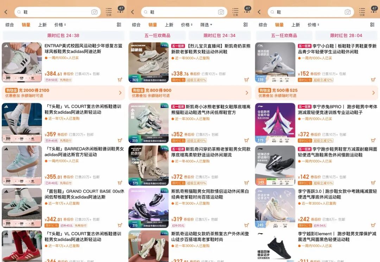Screen dimensions: 380x262
Task: Open BARREDA mint adidas shoe thumbnail
Action: tap(22, 166)
